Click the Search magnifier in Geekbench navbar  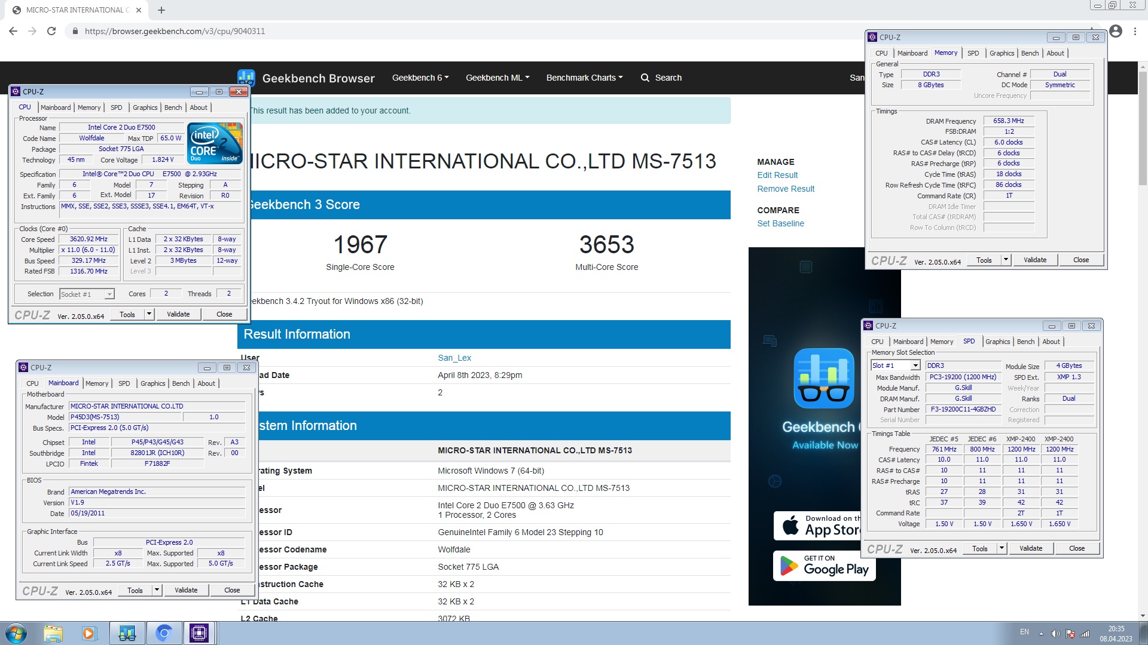tap(645, 78)
